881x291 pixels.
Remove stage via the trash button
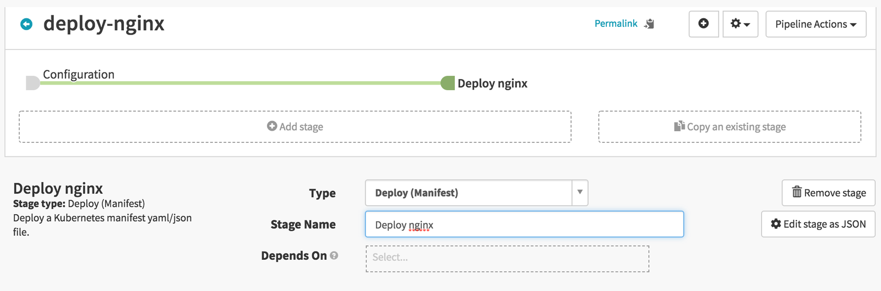[828, 193]
